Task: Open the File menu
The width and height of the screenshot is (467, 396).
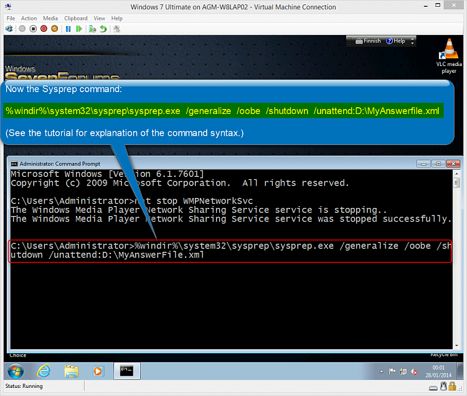Action: 11,19
